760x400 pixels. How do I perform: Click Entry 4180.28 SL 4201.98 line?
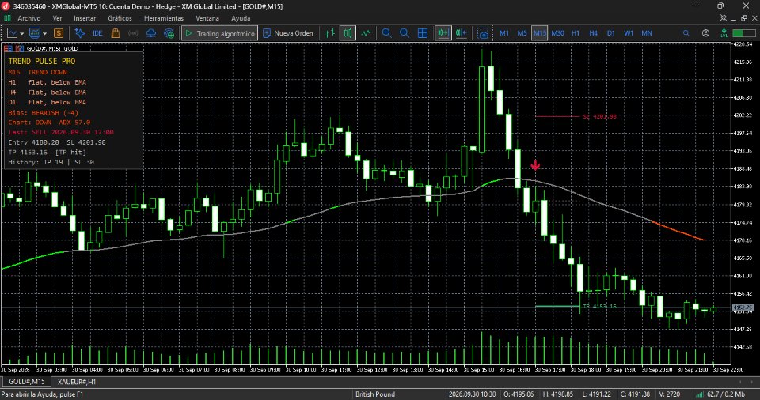[57, 142]
